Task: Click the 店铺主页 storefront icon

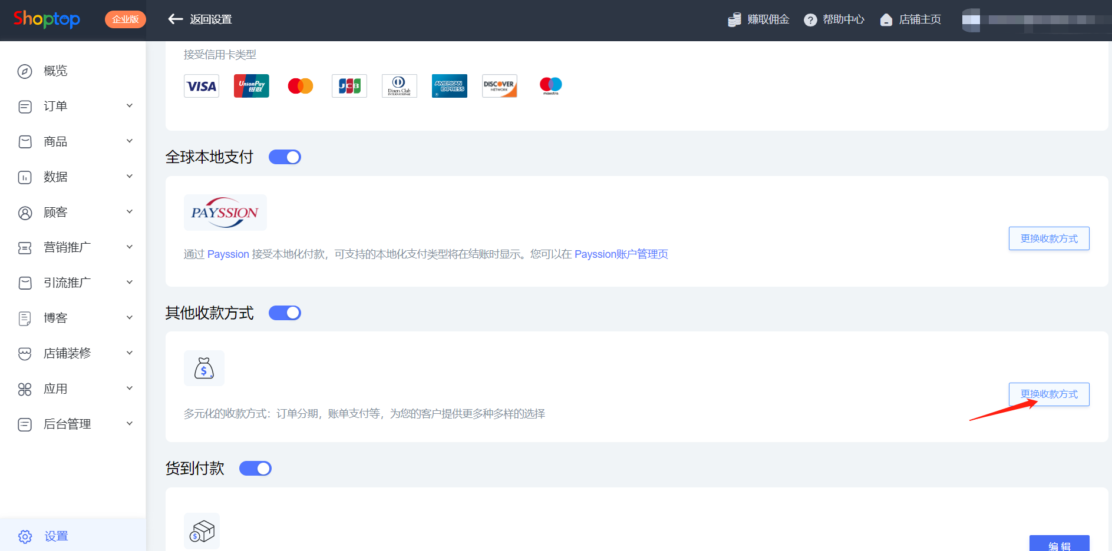Action: pyautogui.click(x=886, y=19)
